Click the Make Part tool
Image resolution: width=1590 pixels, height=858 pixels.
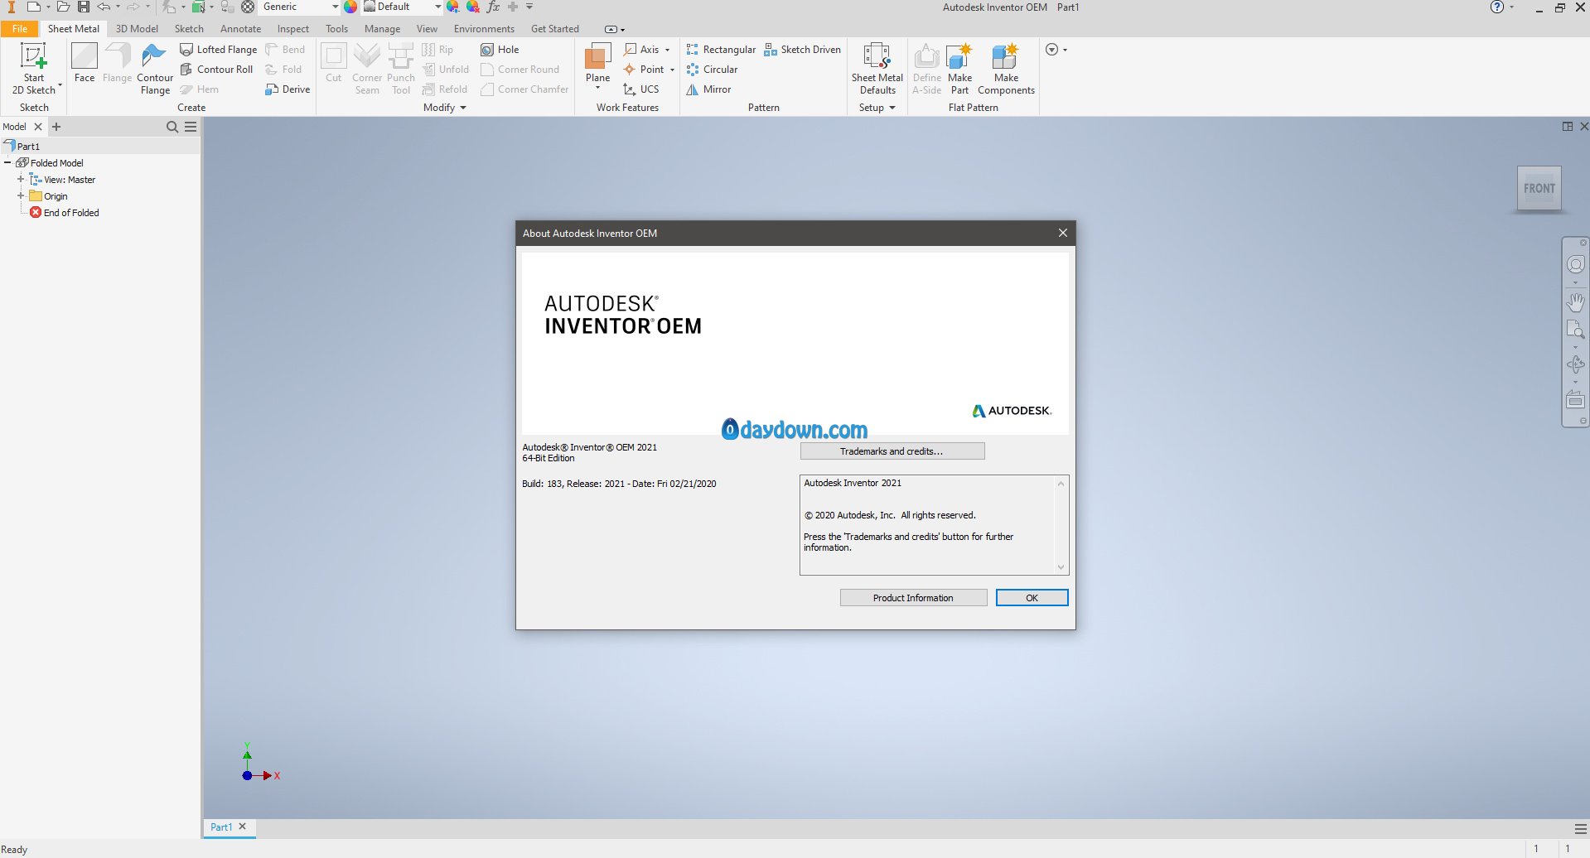tap(959, 69)
